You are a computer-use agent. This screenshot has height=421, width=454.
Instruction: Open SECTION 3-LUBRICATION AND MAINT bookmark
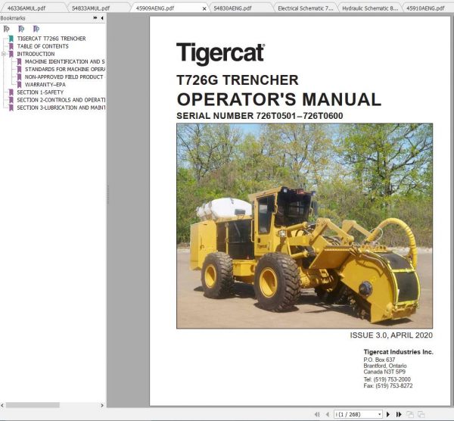(x=61, y=108)
